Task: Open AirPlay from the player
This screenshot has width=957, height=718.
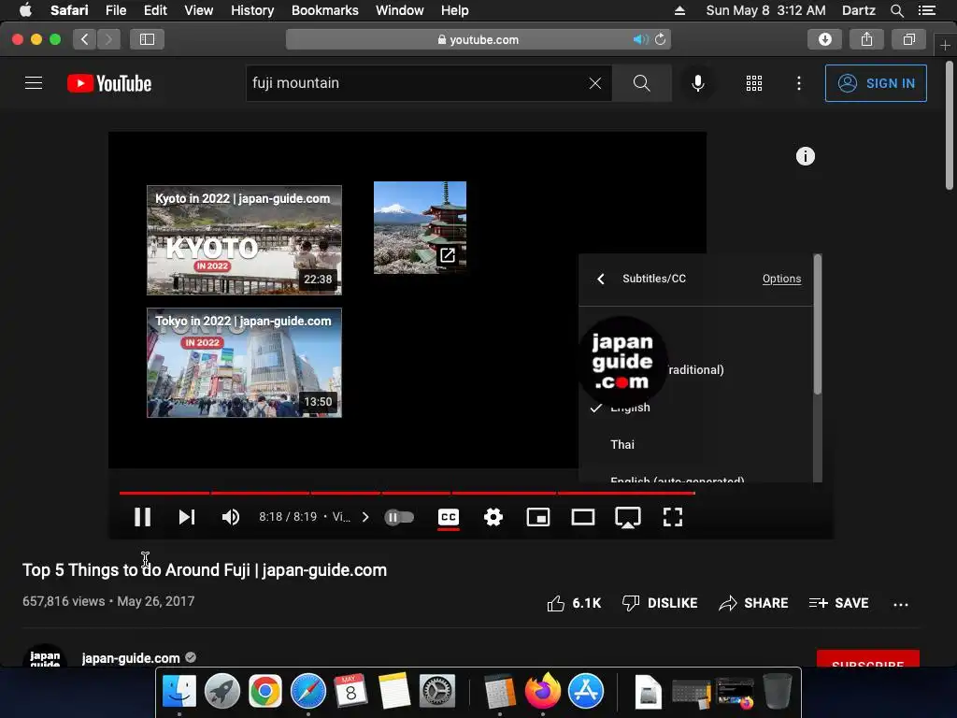Action: (x=627, y=517)
